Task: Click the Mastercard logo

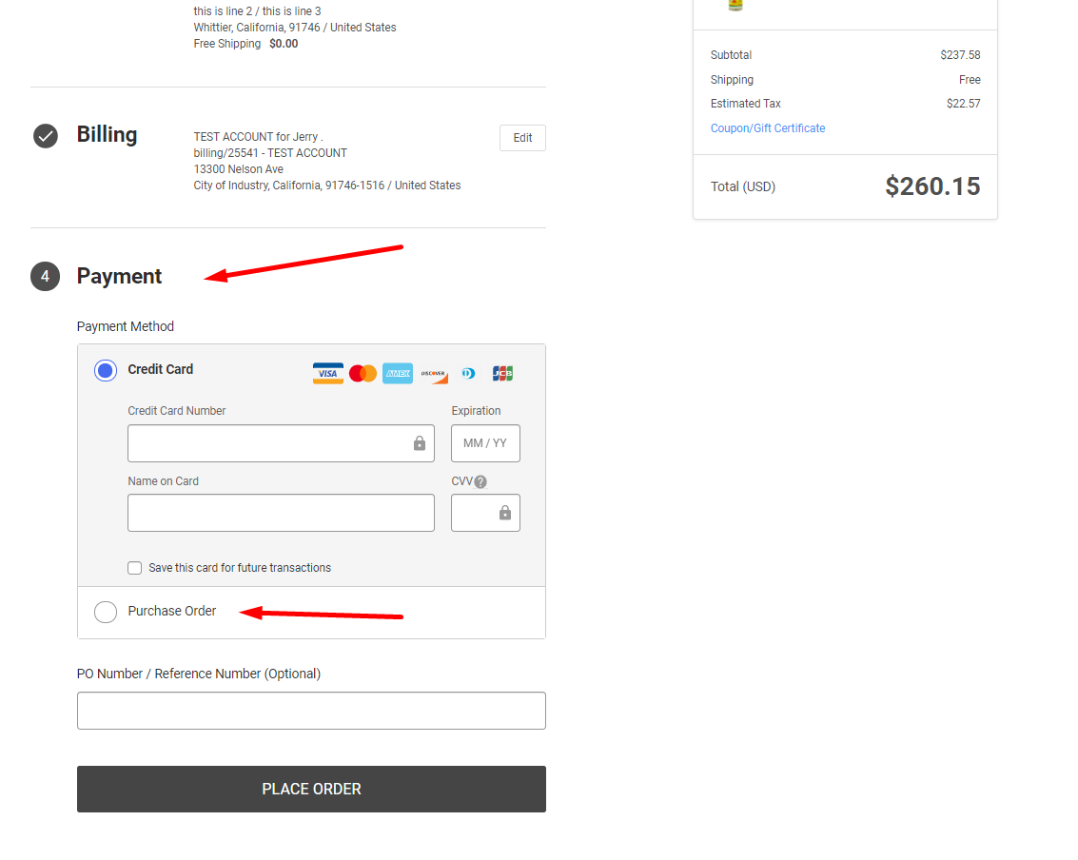Action: tap(363, 373)
